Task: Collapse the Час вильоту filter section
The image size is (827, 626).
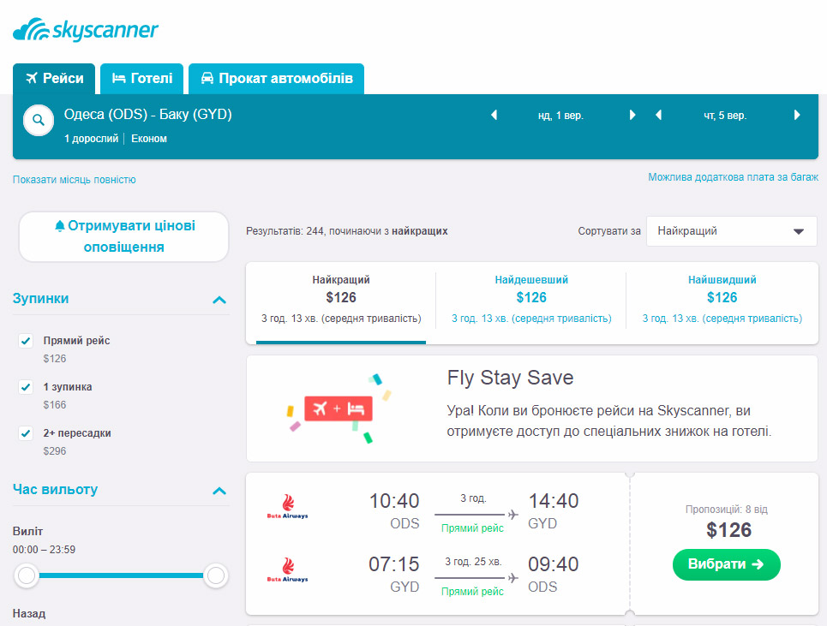Action: [219, 491]
